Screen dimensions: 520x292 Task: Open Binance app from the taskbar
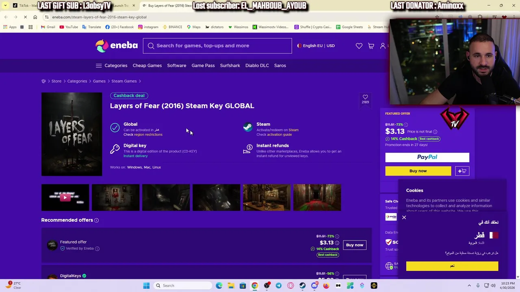[x=374, y=286]
